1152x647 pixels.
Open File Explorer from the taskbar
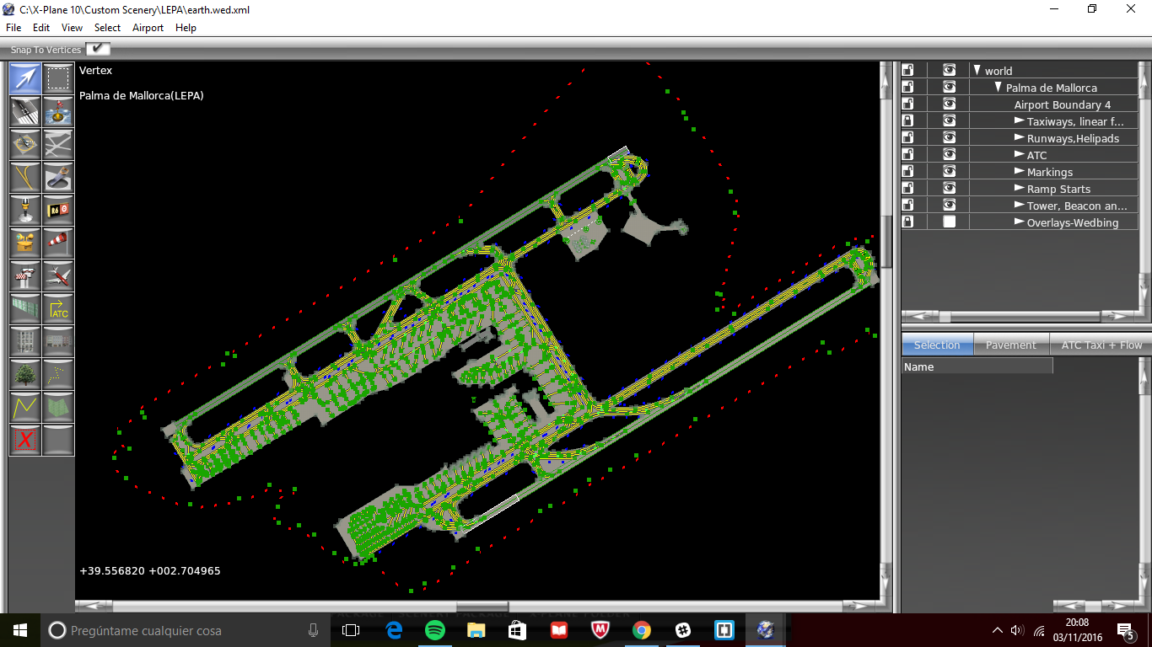476,630
